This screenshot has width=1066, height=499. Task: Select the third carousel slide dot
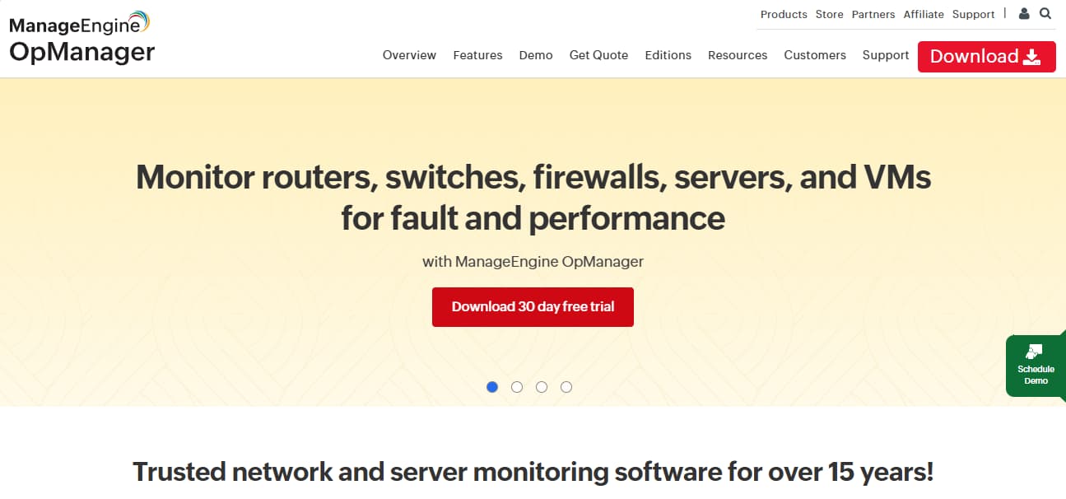coord(542,387)
